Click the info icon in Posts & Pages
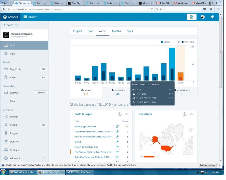The image size is (226, 180). tap(119, 114)
